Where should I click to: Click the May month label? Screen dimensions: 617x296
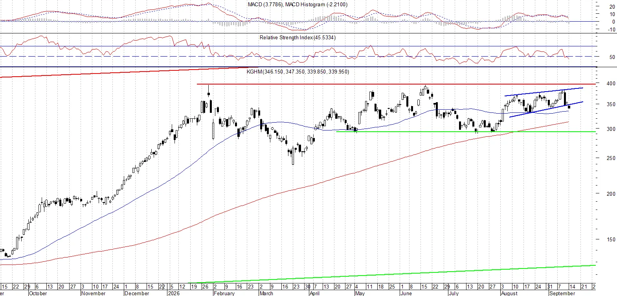[x=360, y=293]
